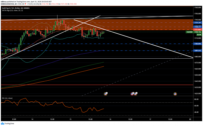Click the date label 16 on time axis
Image resolution: width=203 pixels, height=126 pixels.
pyautogui.click(x=110, y=119)
